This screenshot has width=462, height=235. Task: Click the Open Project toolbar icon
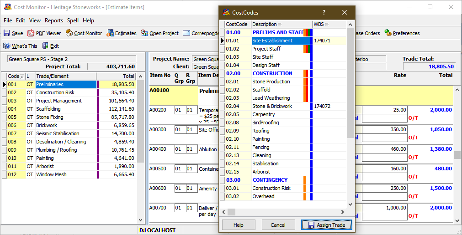click(x=144, y=33)
